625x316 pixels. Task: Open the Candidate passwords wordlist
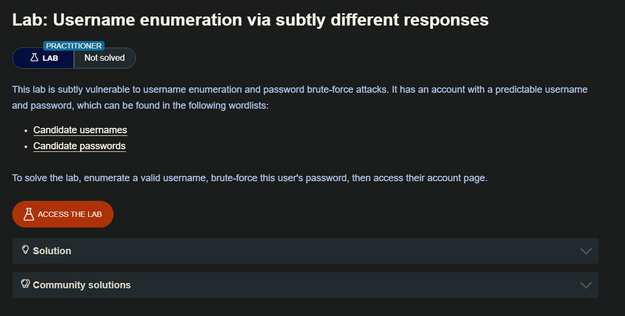pos(79,146)
